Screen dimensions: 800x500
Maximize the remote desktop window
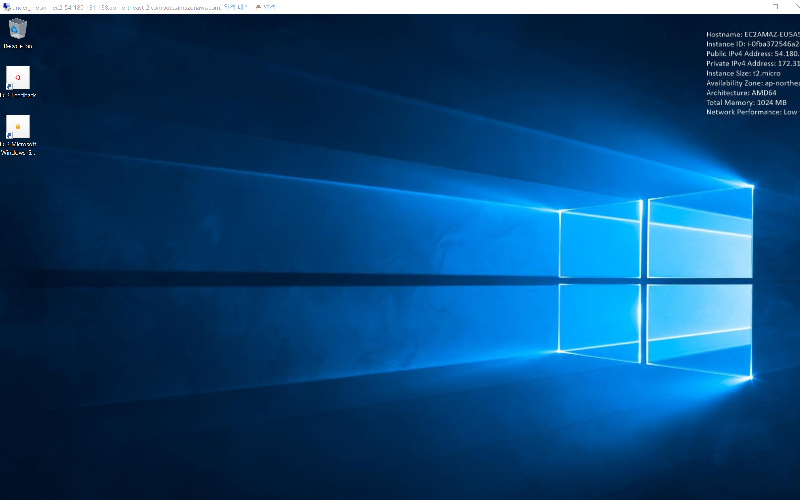coord(775,7)
